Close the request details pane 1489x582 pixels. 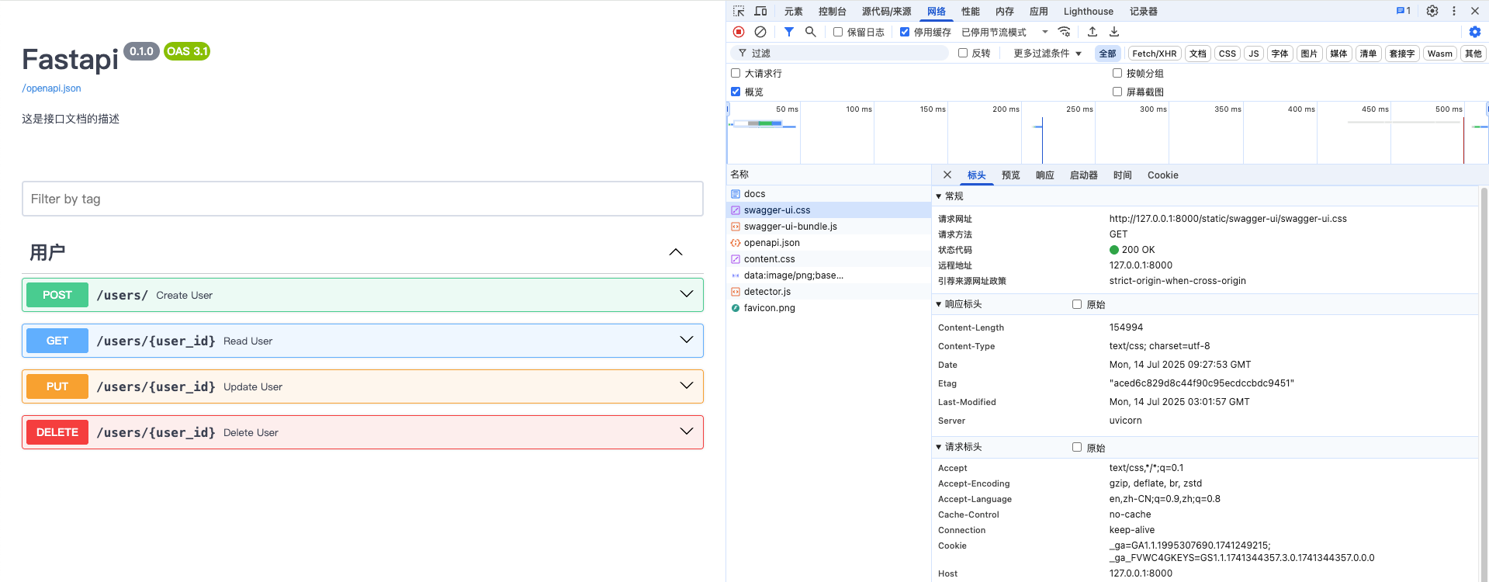coord(947,175)
